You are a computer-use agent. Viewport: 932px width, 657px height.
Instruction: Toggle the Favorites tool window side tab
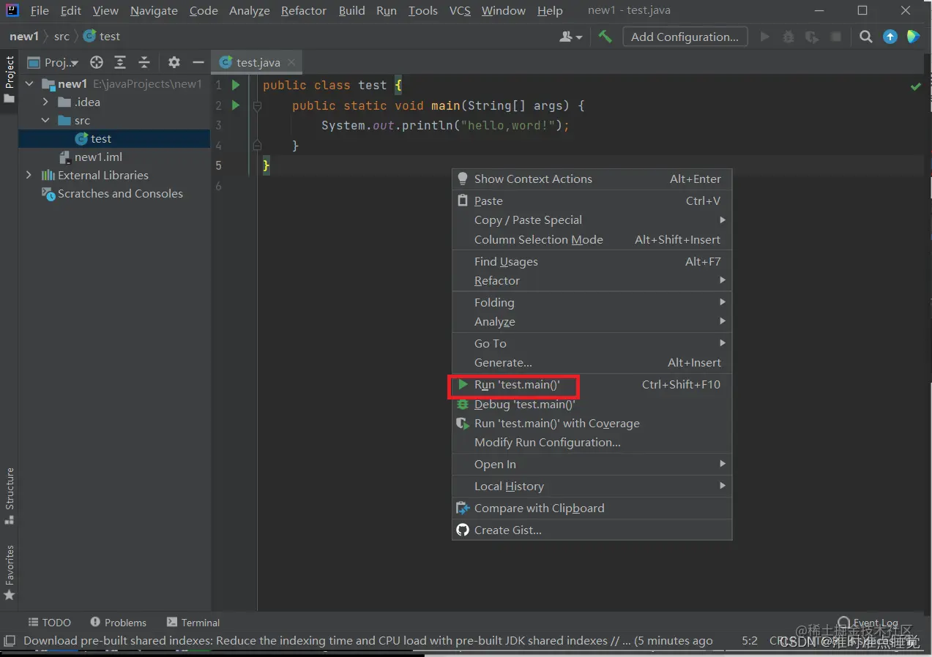point(10,573)
